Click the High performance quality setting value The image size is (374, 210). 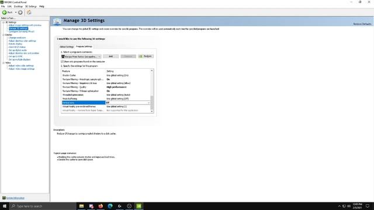point(116,87)
